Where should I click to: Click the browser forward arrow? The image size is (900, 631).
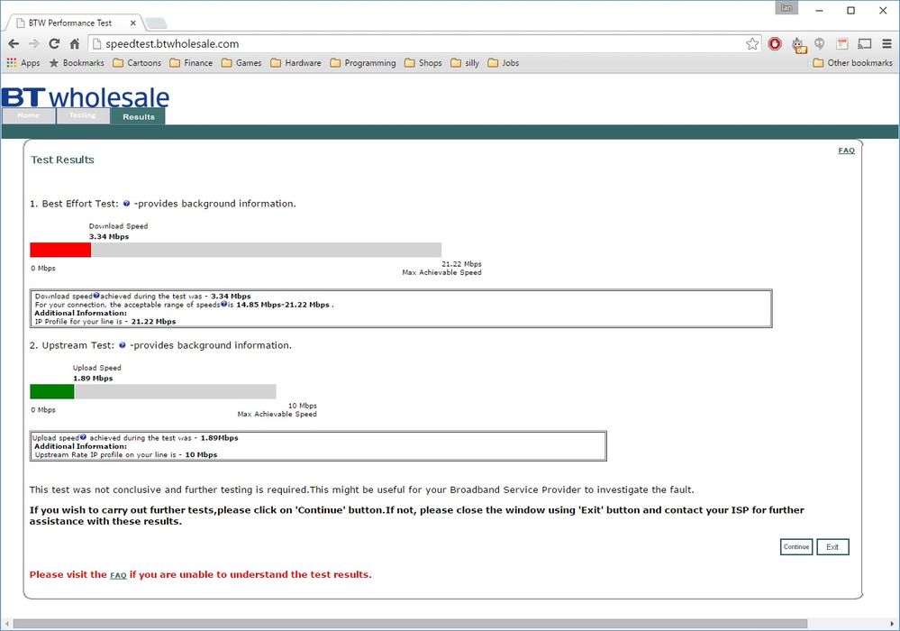[x=34, y=43]
